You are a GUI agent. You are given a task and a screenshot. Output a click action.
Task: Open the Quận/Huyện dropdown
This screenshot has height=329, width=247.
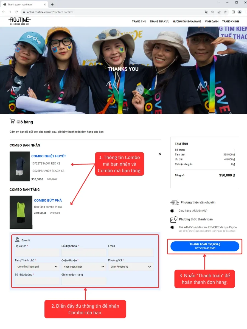pyautogui.click(x=84, y=267)
